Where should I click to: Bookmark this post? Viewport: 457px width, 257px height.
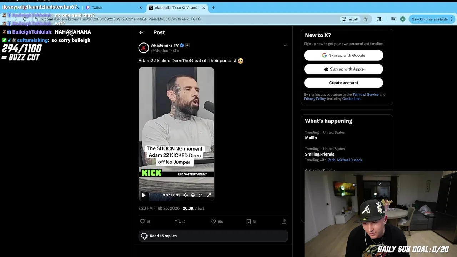[248, 221]
